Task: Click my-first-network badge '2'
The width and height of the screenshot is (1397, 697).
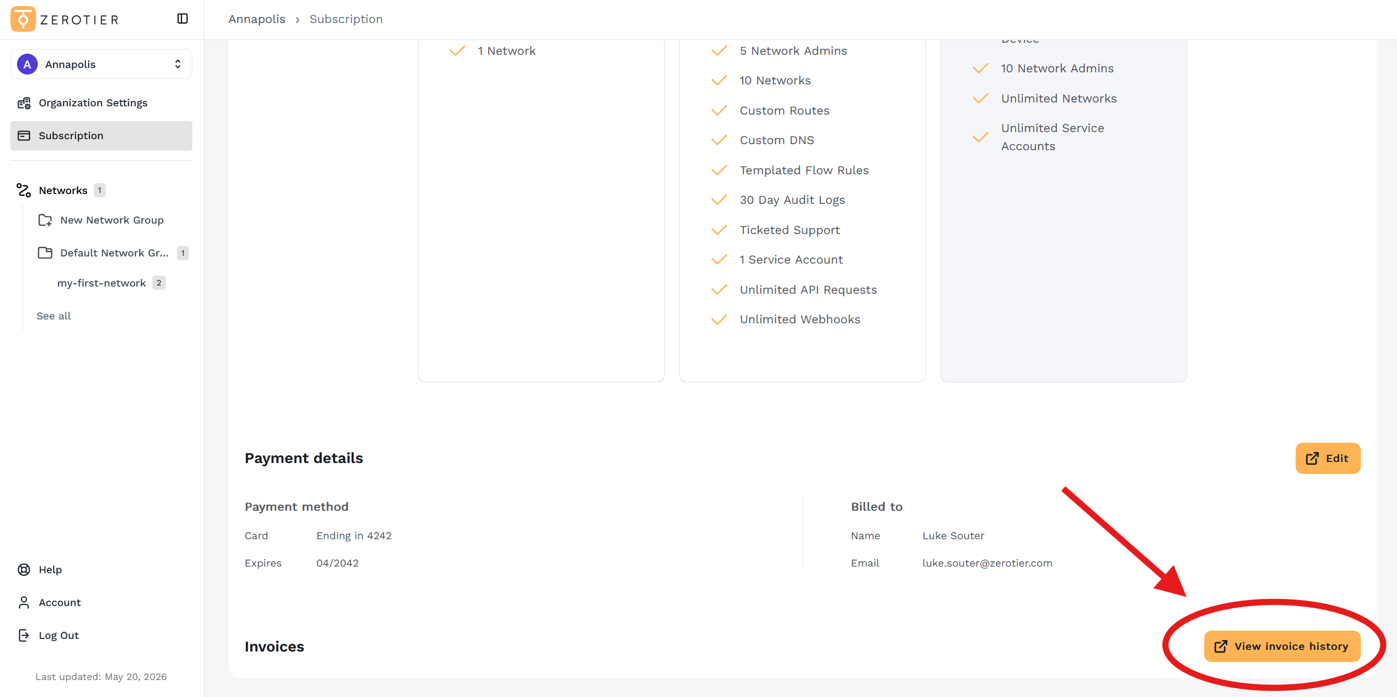Action: 159,283
